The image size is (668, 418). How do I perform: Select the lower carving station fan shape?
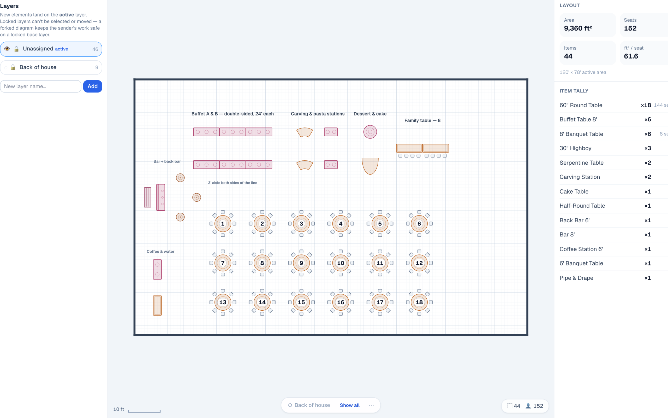tap(305, 165)
